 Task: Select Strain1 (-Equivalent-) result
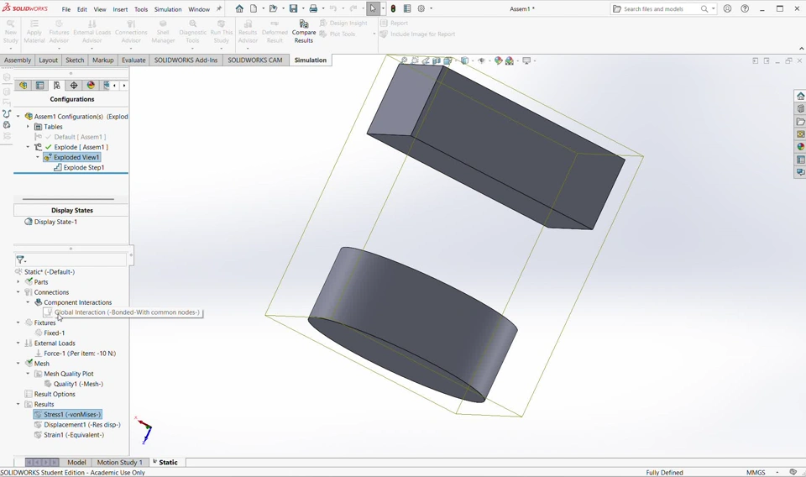tap(69, 435)
